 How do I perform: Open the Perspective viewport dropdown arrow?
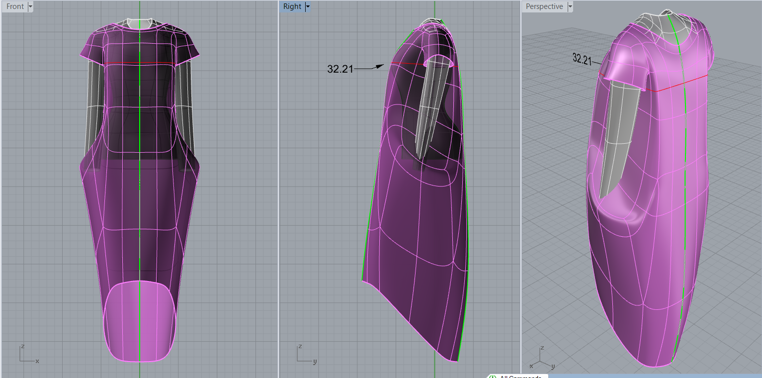point(570,6)
